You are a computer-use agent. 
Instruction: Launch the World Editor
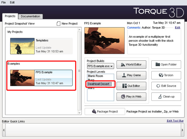(x=131, y=64)
